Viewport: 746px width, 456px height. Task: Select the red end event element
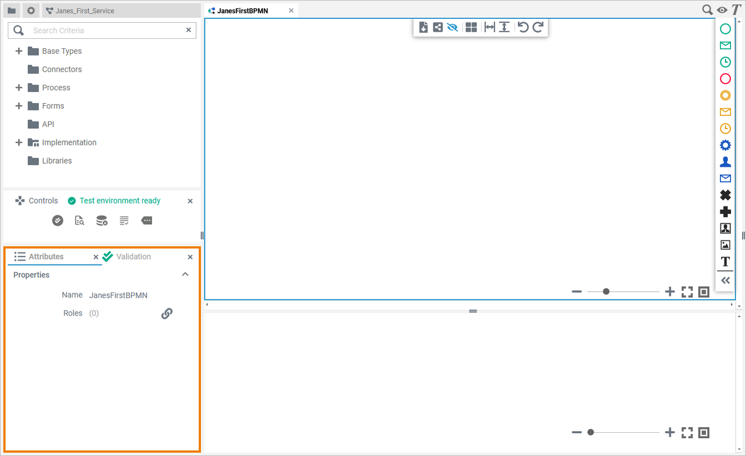(x=725, y=78)
